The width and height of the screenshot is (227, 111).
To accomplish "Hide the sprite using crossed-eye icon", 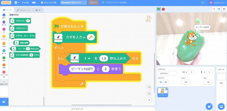I will point(166,82).
